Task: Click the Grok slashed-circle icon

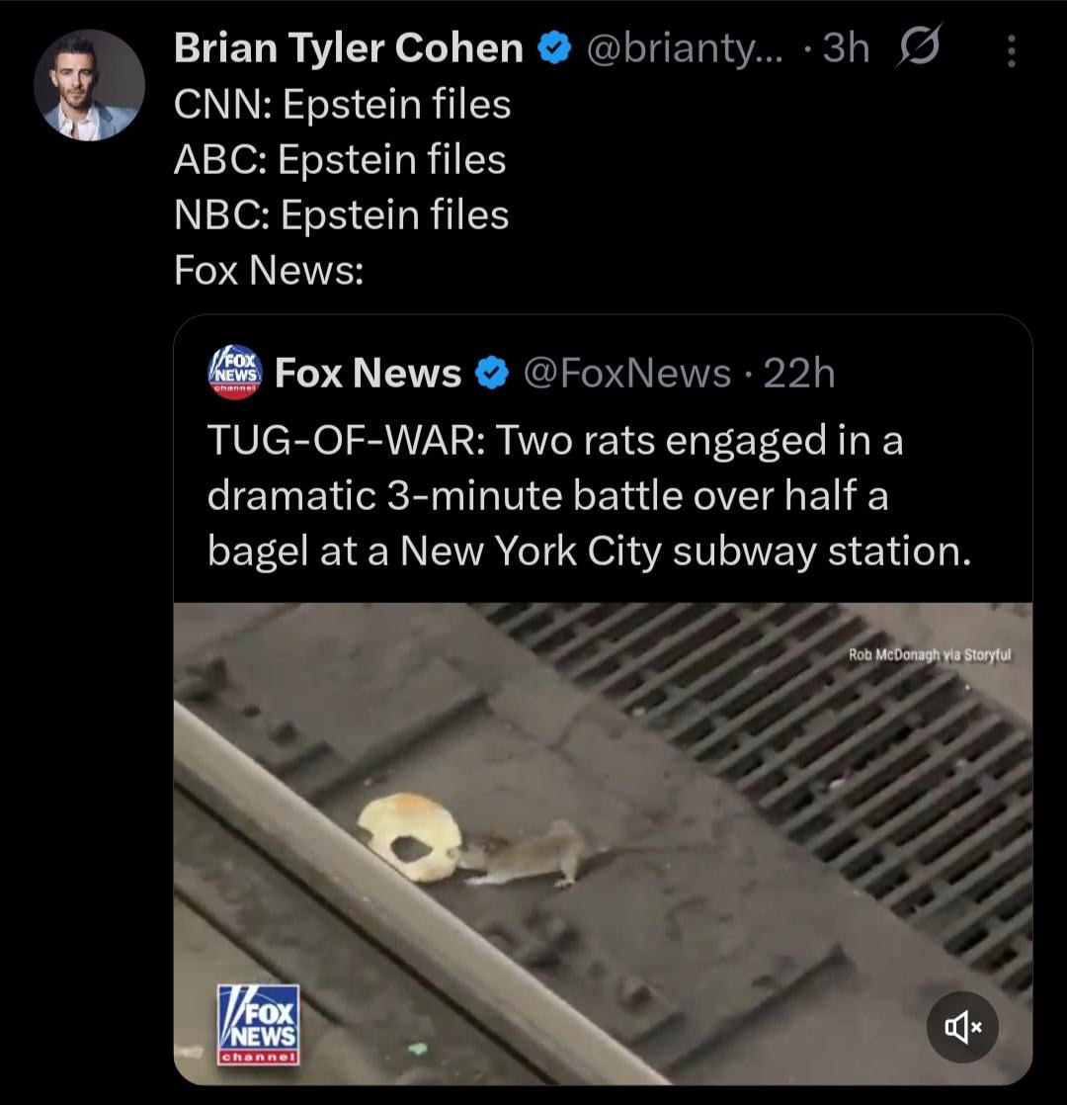Action: coord(919,46)
